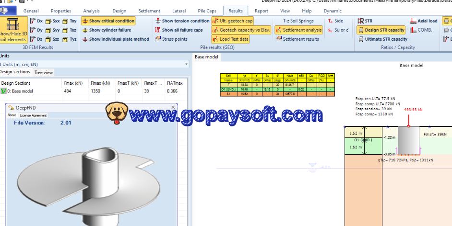Open the General ribbon tab
452x226 pixels.
[x=31, y=11]
